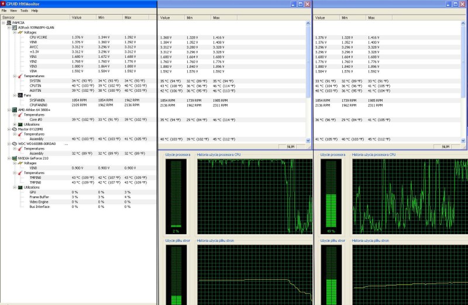Click the thermometer icon above the SYSTIN row
468x305 pixels.
tap(20, 76)
